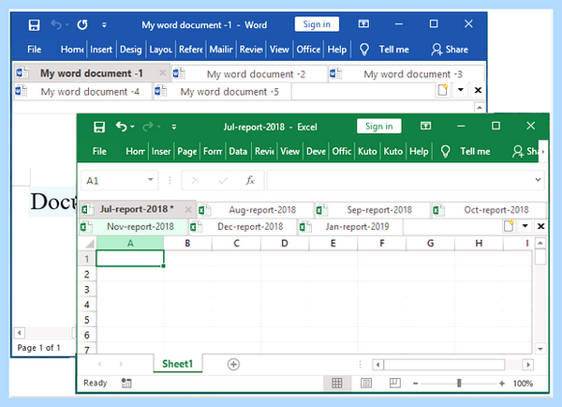This screenshot has width=562, height=407.
Task: Click the Tell me lightbulb icon in Word
Action: click(364, 50)
